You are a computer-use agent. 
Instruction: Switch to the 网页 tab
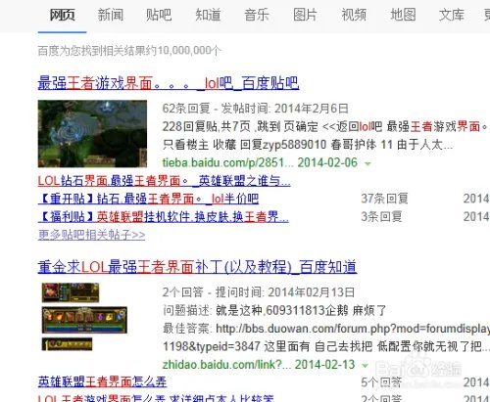pyautogui.click(x=62, y=15)
